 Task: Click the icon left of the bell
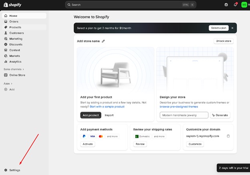click(226, 5)
